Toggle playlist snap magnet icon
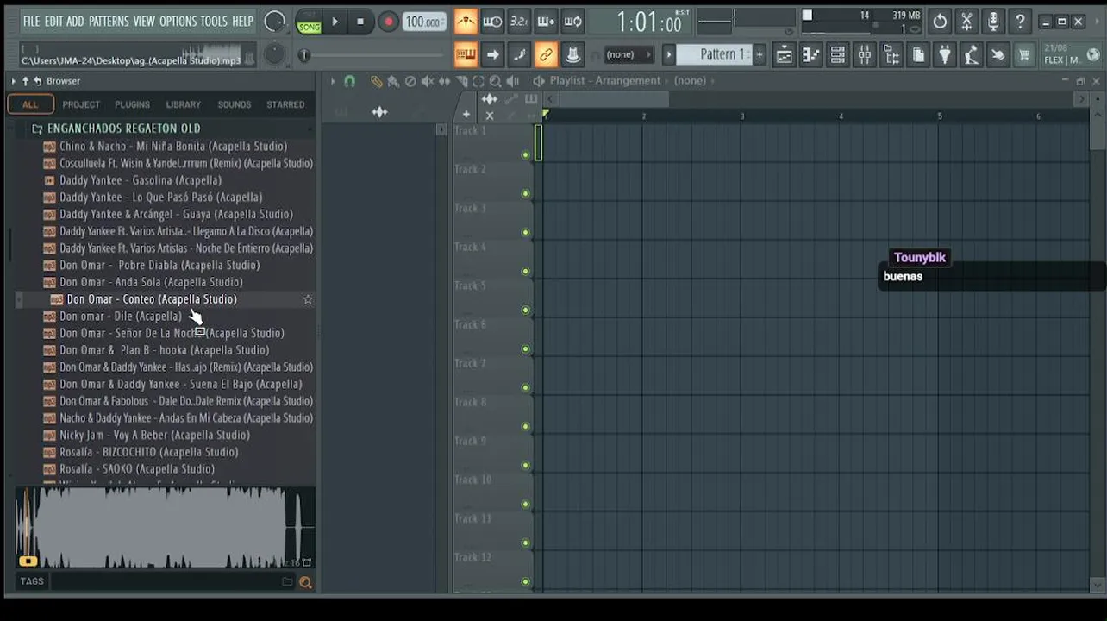Viewport: 1107px width, 621px height. pyautogui.click(x=349, y=81)
